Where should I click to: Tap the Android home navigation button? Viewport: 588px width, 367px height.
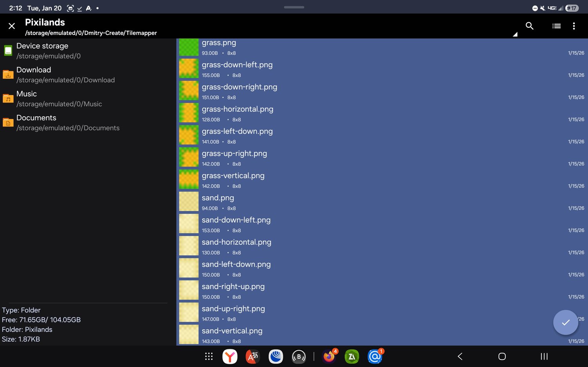coord(502,356)
